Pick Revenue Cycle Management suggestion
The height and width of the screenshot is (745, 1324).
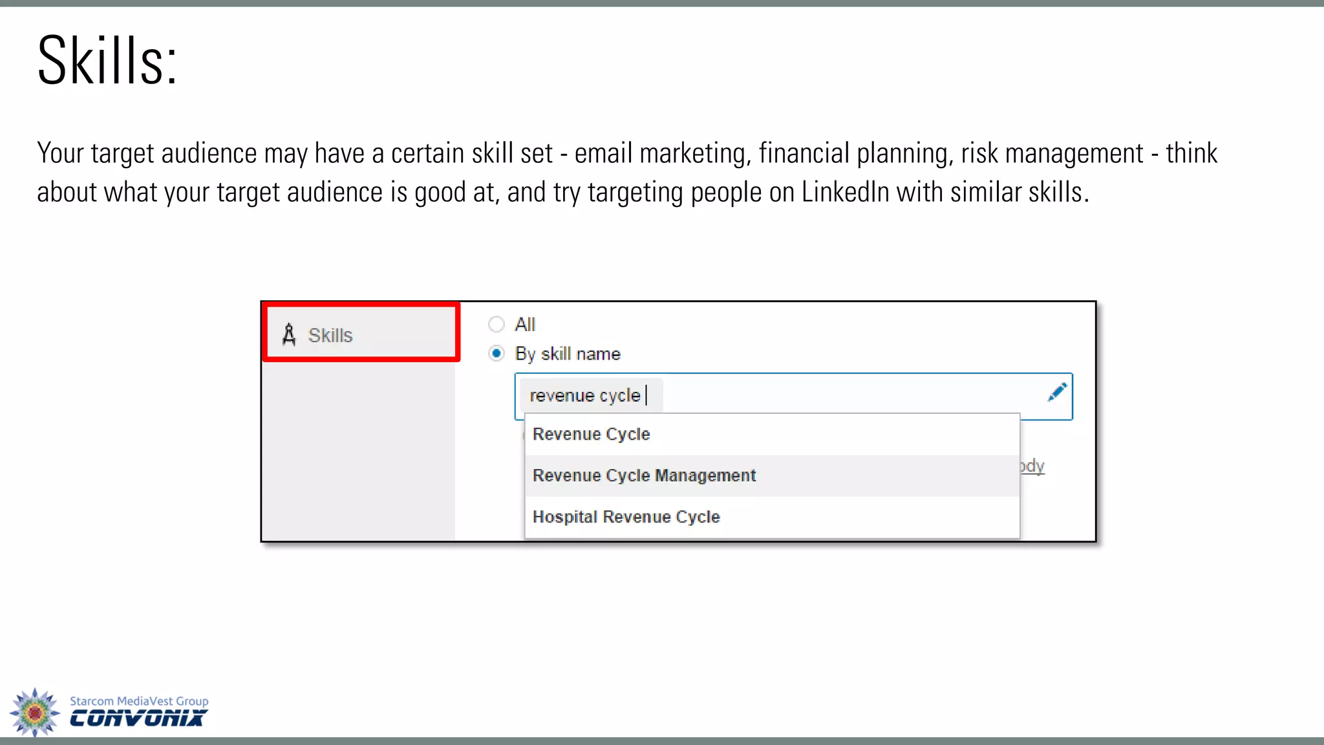772,476
